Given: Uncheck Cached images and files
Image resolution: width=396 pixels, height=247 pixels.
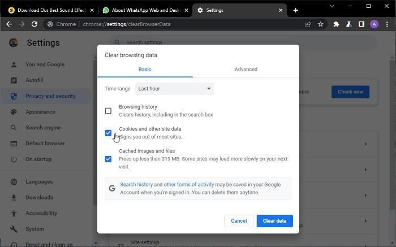Looking at the screenshot, I should click(108, 159).
